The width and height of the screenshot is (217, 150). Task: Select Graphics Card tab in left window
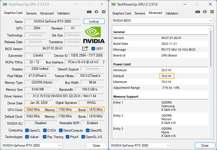tap(13, 13)
